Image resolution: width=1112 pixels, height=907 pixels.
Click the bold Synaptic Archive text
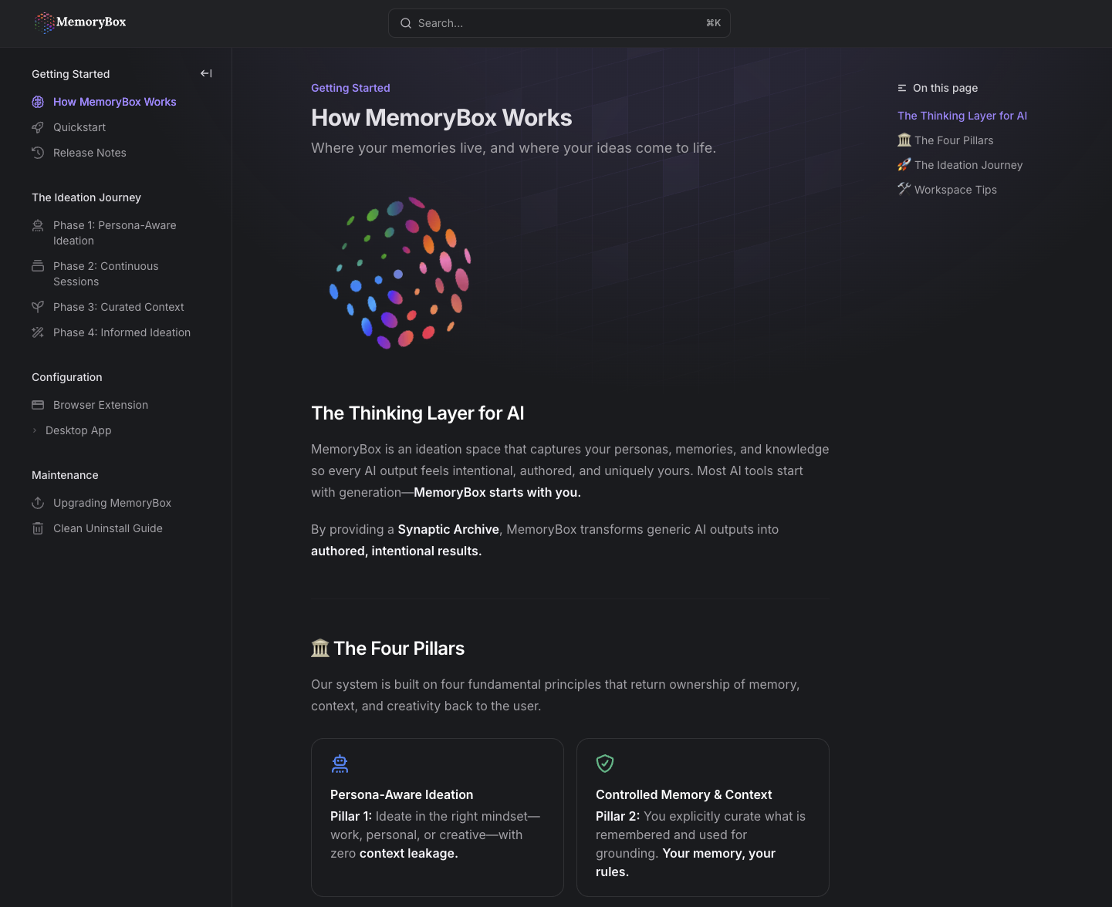coord(448,529)
